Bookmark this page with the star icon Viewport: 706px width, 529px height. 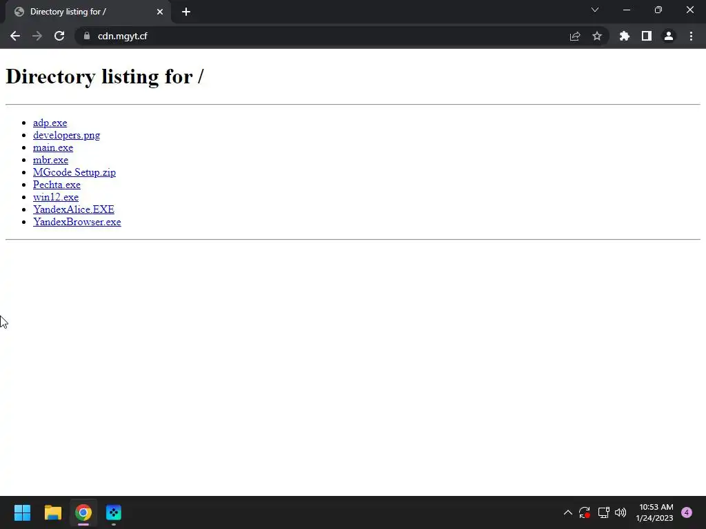[x=597, y=36]
